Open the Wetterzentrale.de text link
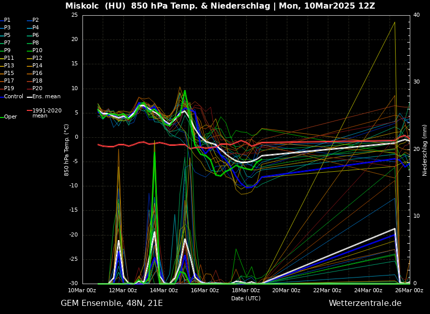 [x=365, y=303]
